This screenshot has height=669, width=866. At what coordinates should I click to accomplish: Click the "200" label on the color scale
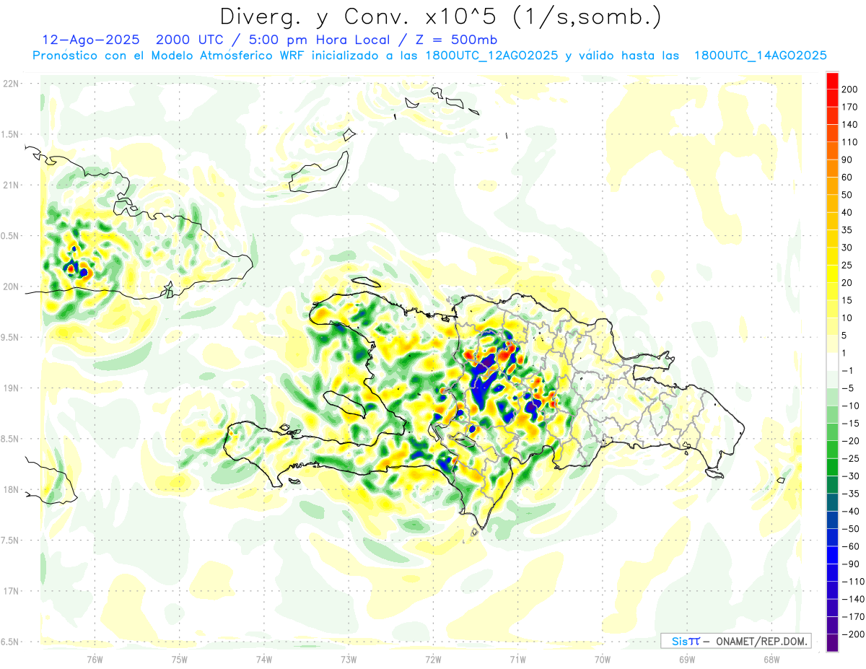click(849, 89)
